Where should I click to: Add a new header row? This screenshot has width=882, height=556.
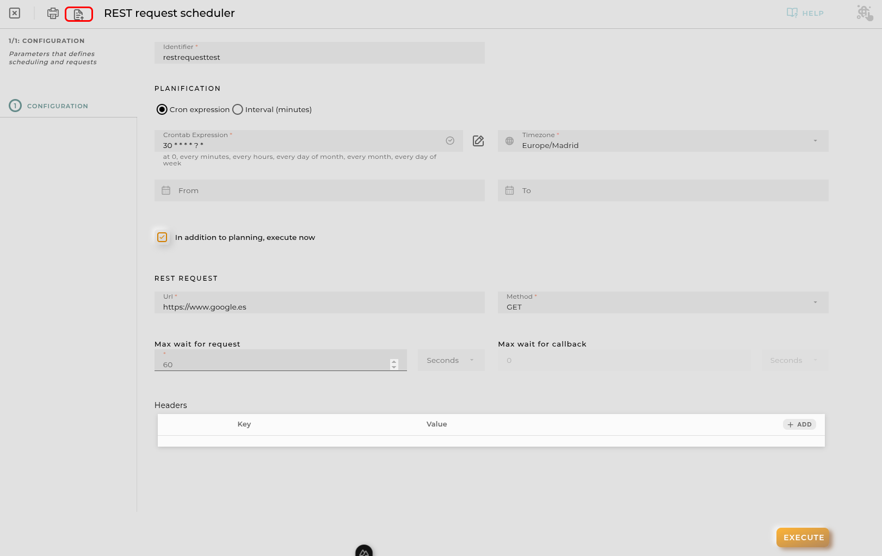coord(799,424)
